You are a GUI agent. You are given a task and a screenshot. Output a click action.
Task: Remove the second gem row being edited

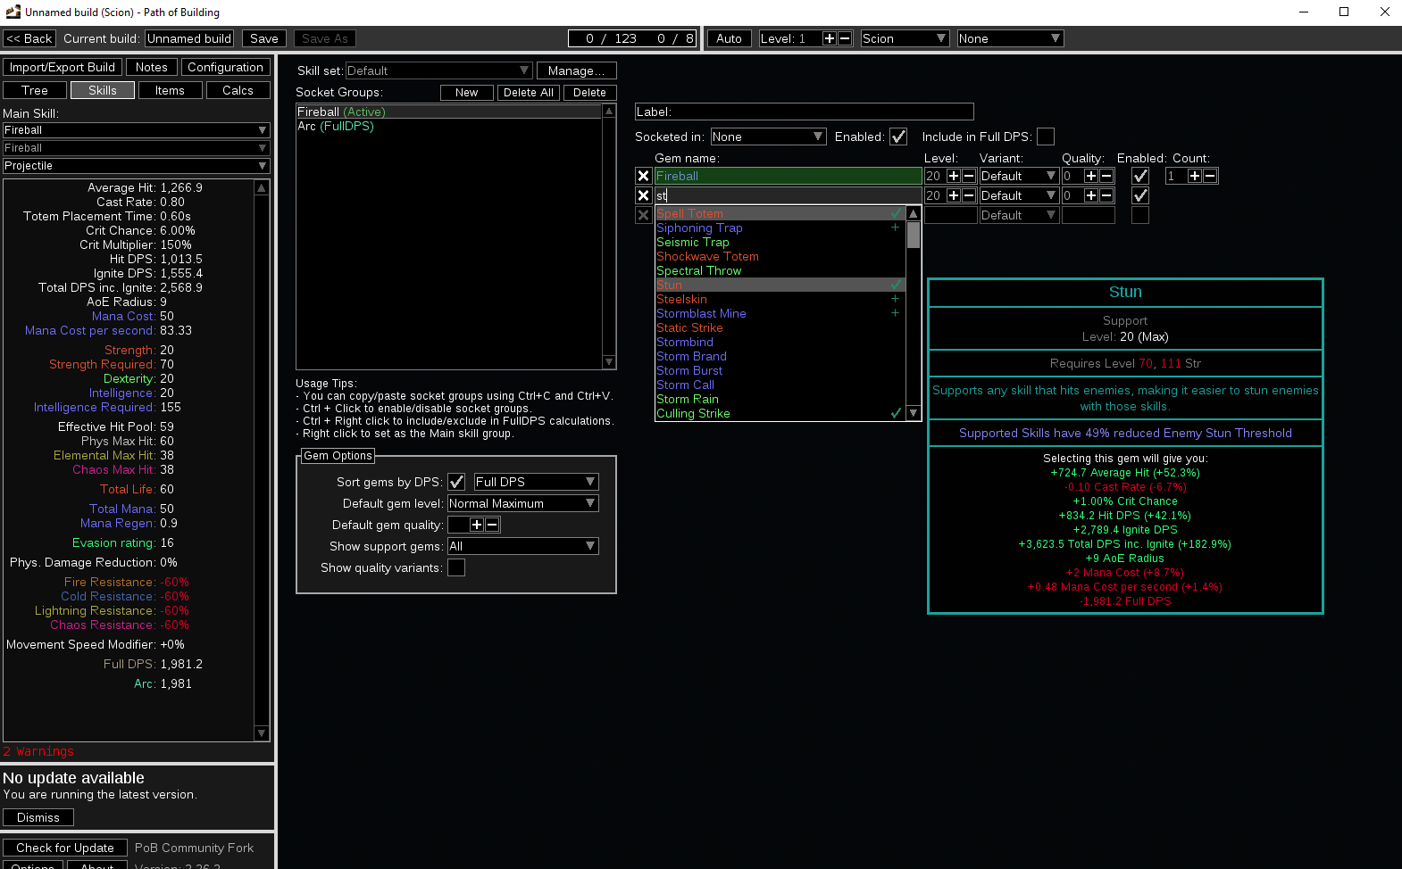(x=643, y=195)
